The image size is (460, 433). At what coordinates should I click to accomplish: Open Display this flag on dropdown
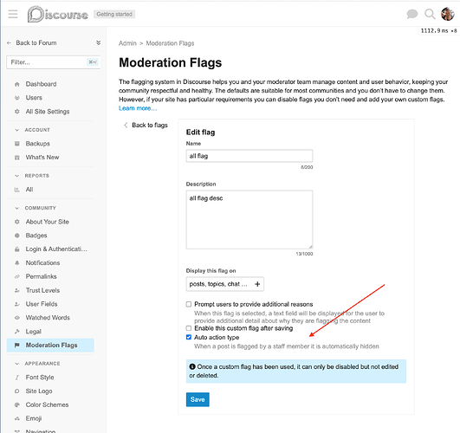pos(225,284)
